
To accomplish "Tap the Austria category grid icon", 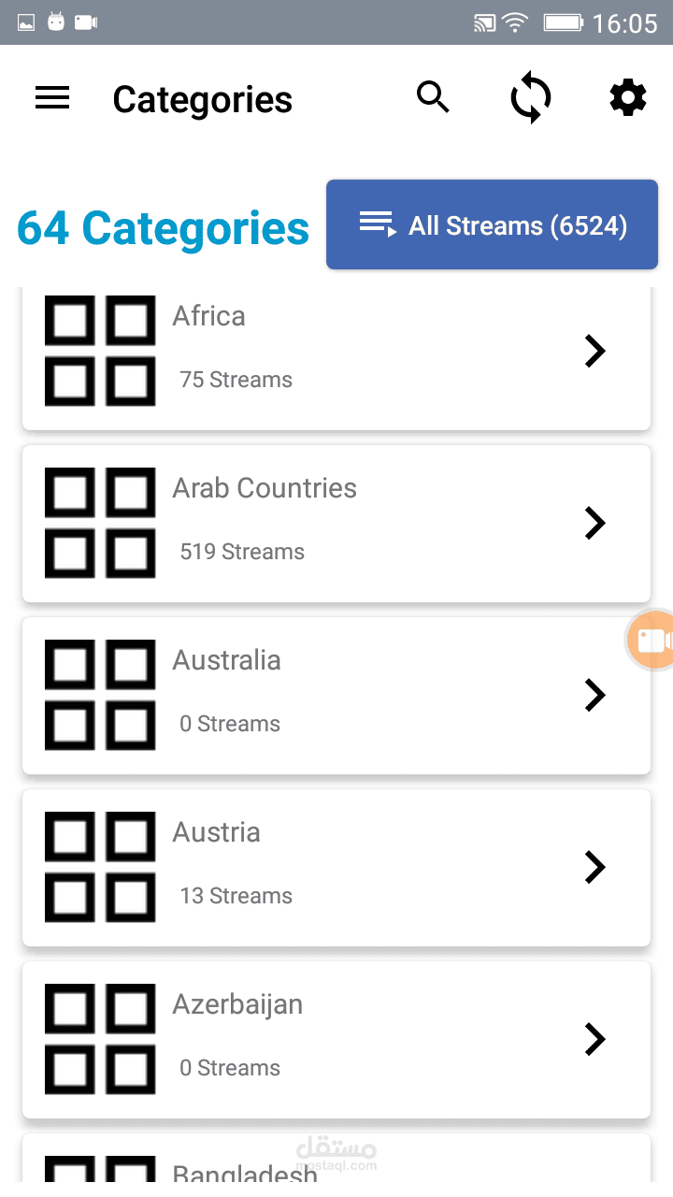I will coord(100,867).
